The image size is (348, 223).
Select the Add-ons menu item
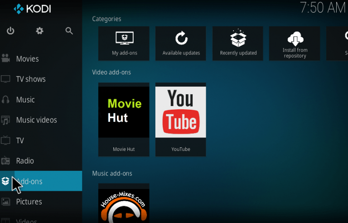click(x=41, y=181)
